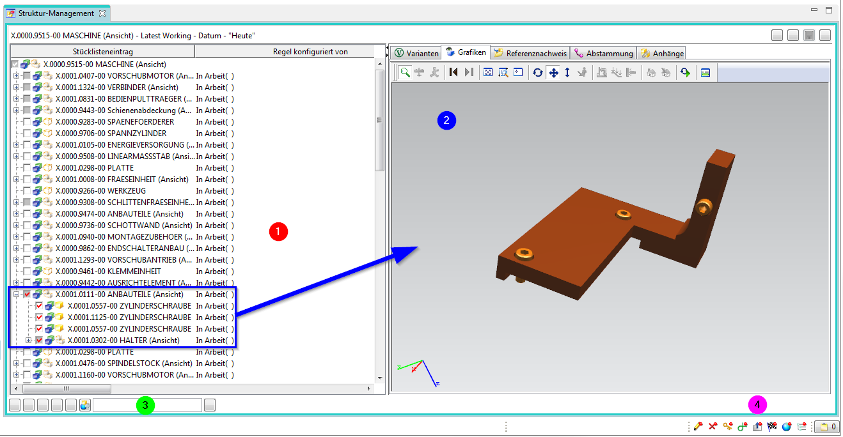
Task: Click the Stücklisteneintrag column header
Action: tap(102, 52)
